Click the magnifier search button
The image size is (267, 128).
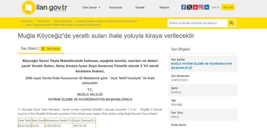231,23
